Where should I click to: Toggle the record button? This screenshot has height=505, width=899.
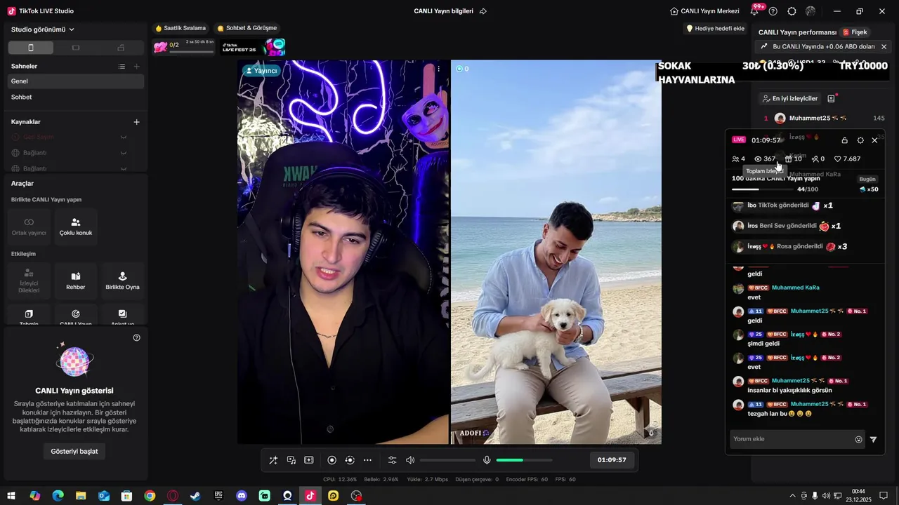(332, 460)
